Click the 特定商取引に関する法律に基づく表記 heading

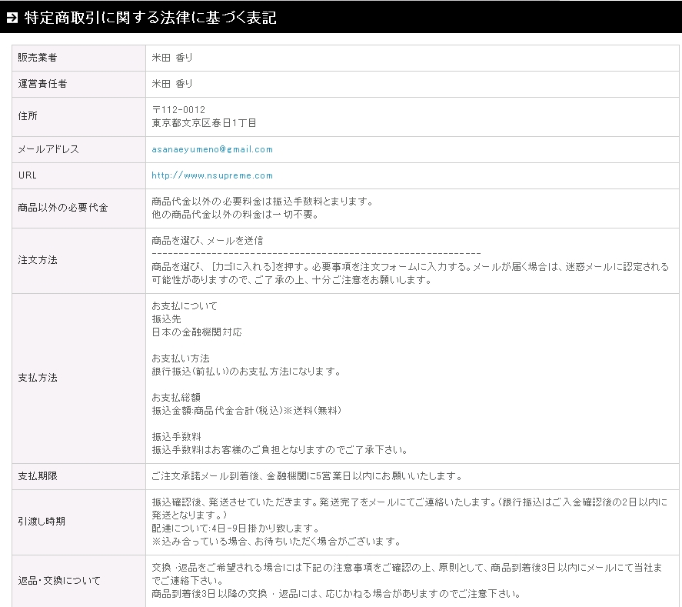click(x=151, y=18)
